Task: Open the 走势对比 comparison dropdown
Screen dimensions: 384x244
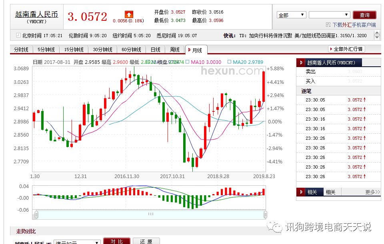Action: click(x=77, y=242)
